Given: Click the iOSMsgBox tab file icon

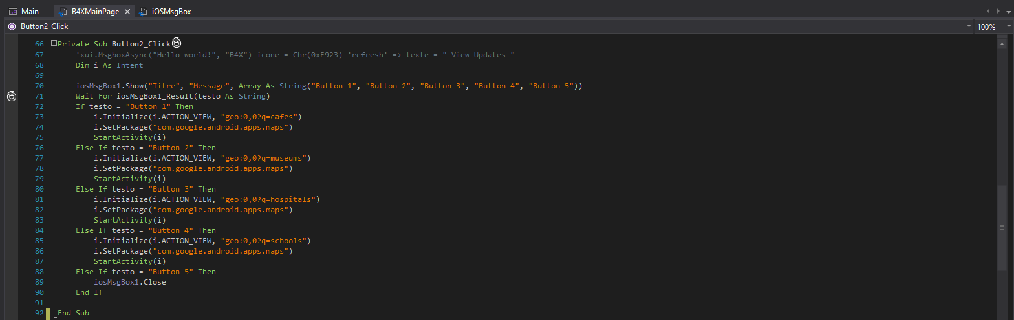Looking at the screenshot, I should tap(144, 12).
